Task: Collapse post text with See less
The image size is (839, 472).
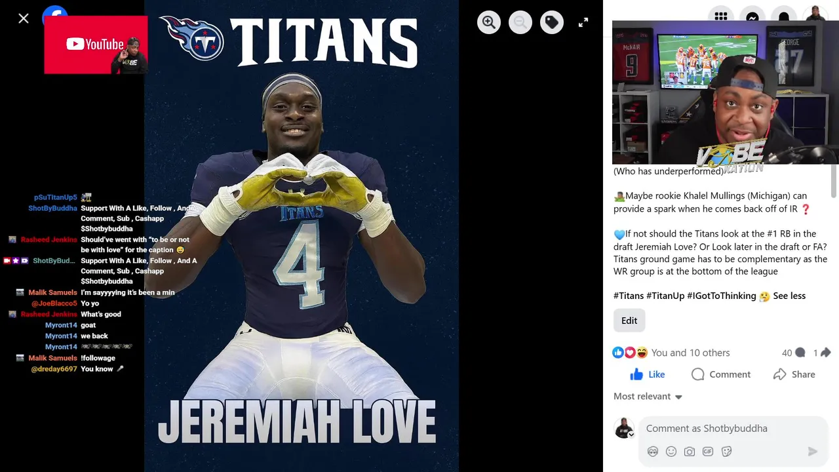Action: [x=789, y=296]
